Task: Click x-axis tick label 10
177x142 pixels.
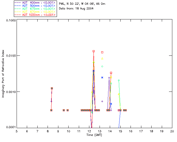Action: tap(69, 131)
